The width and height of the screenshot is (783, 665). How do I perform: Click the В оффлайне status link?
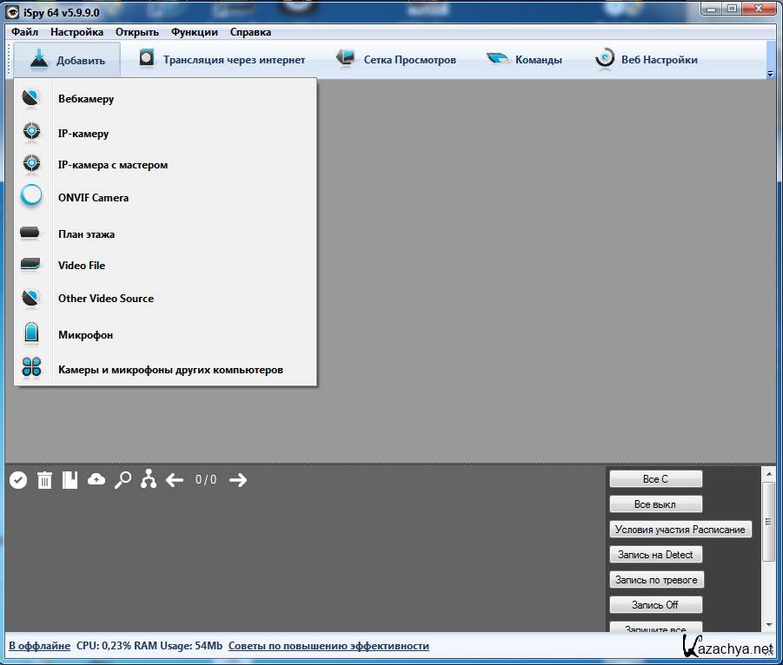39,646
